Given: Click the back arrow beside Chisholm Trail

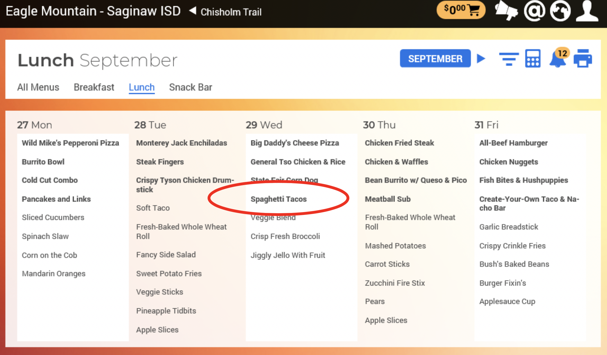Looking at the screenshot, I should coord(193,11).
